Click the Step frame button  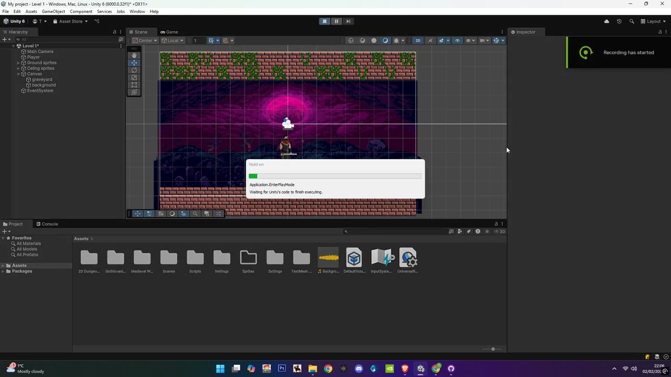pos(348,21)
